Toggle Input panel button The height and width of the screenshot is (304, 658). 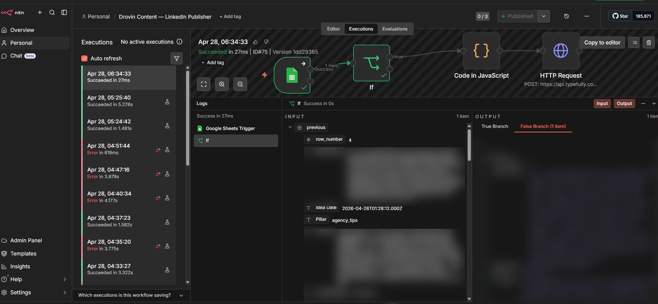(x=602, y=104)
